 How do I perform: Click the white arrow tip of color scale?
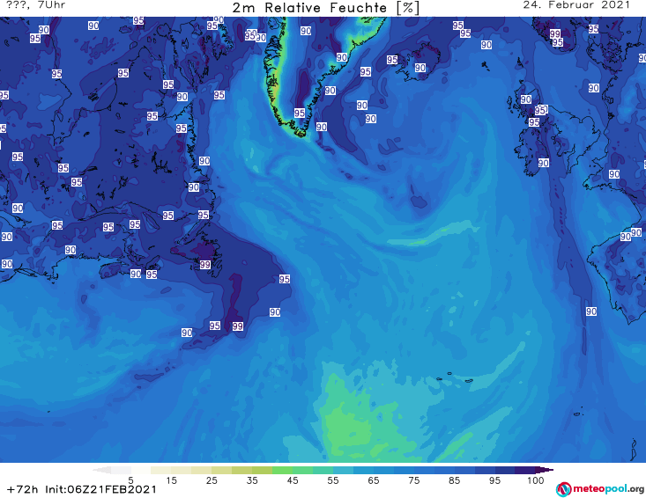[x=102, y=470]
